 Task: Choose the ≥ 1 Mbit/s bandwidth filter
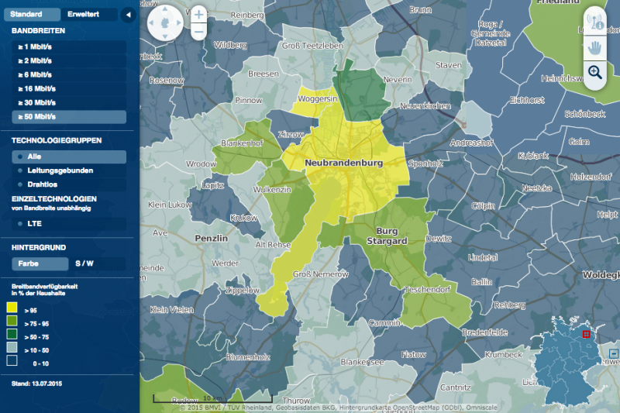pyautogui.click(x=35, y=47)
